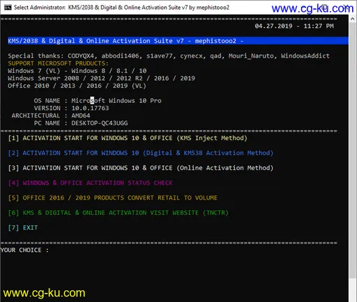Screen dimensions: 357x302
Task: Click the VERSION value '10.0.17763'
Action: tap(90, 108)
